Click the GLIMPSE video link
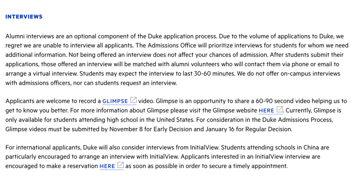 point(115,101)
